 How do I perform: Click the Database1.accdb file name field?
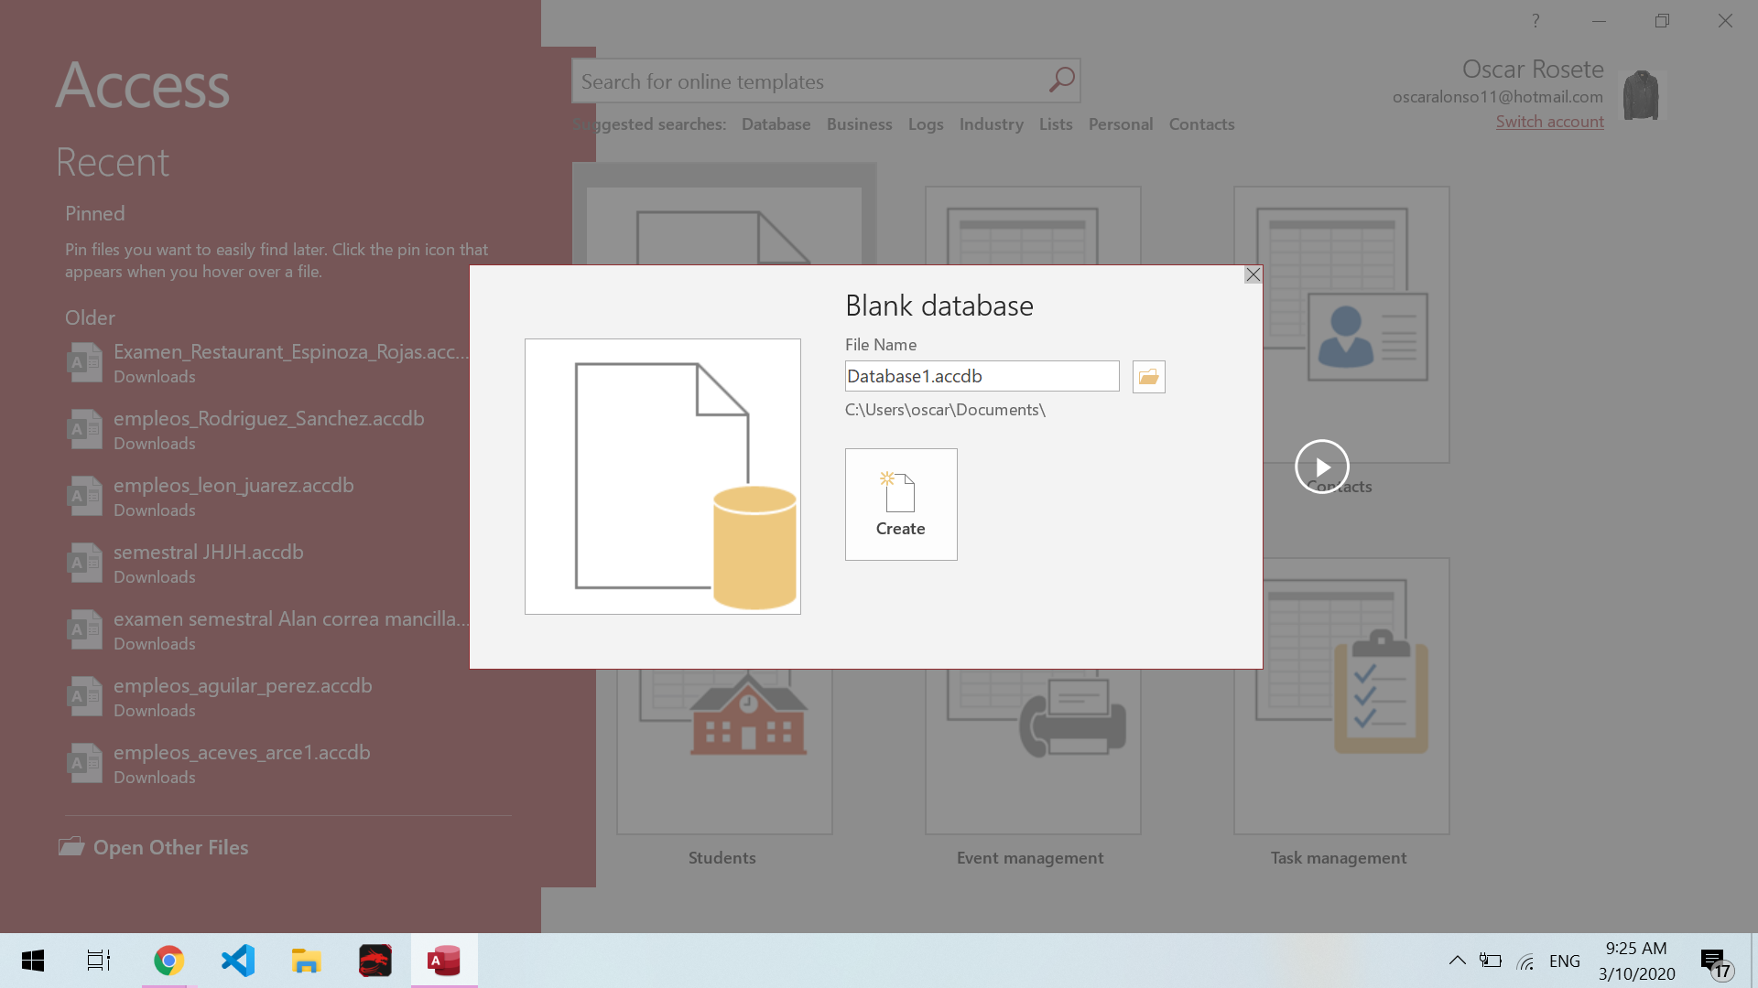pos(982,376)
